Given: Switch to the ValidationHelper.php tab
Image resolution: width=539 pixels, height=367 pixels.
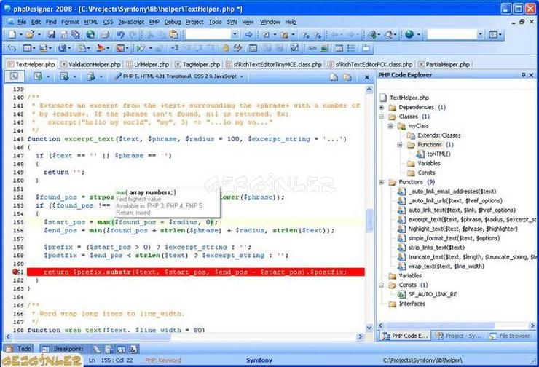Looking at the screenshot, I should [91, 64].
